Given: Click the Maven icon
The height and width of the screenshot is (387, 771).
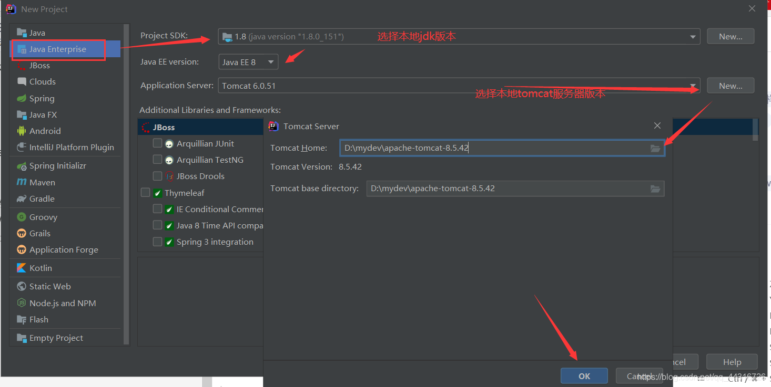Looking at the screenshot, I should point(22,182).
